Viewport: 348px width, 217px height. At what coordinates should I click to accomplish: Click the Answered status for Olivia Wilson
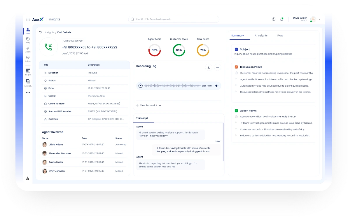click(121, 144)
